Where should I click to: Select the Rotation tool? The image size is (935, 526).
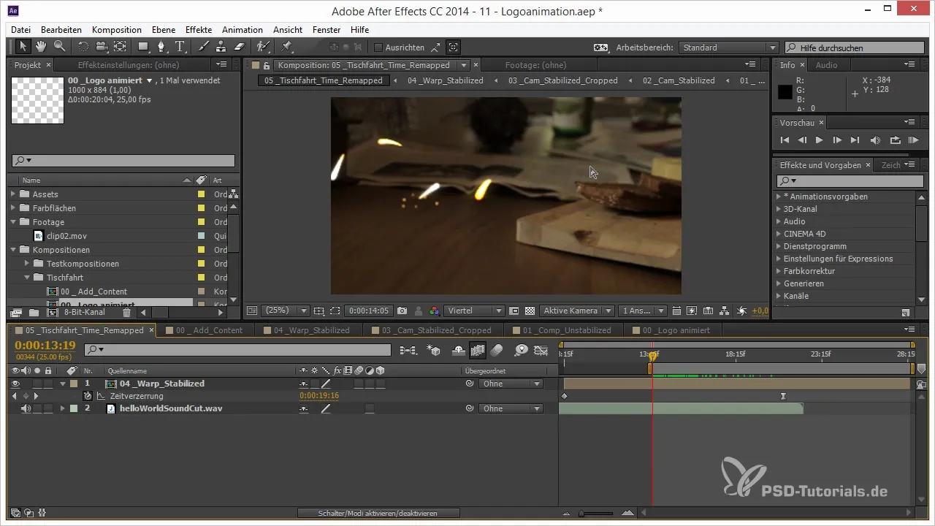(x=84, y=47)
